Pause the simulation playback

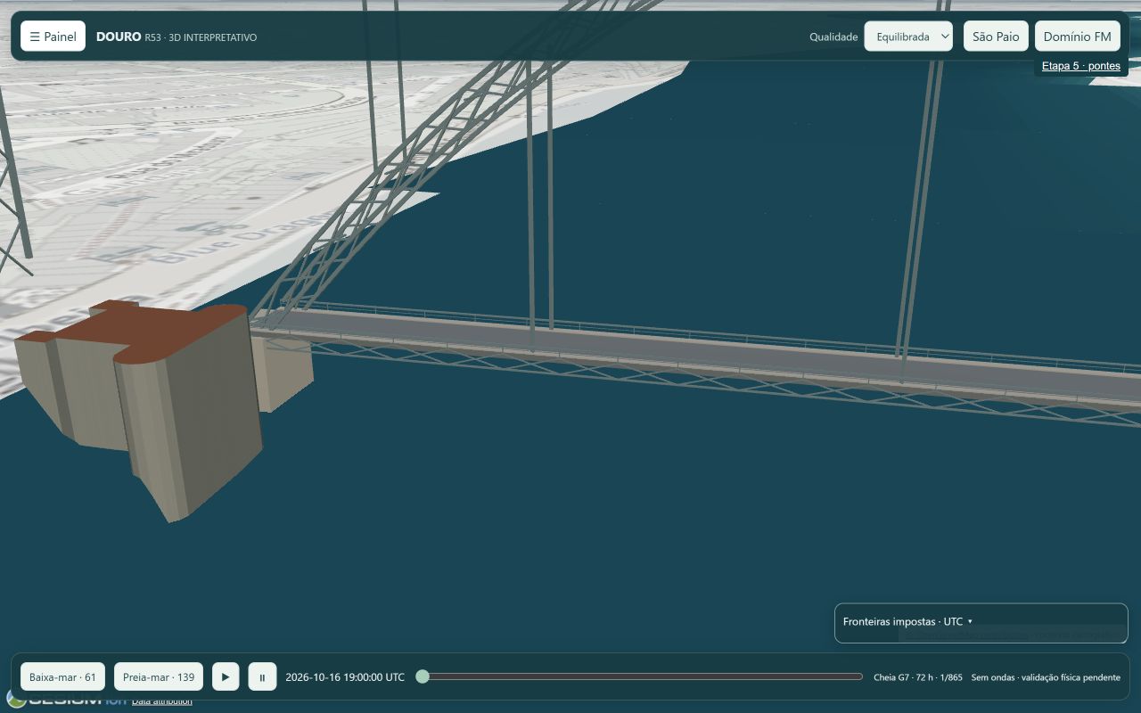262,677
